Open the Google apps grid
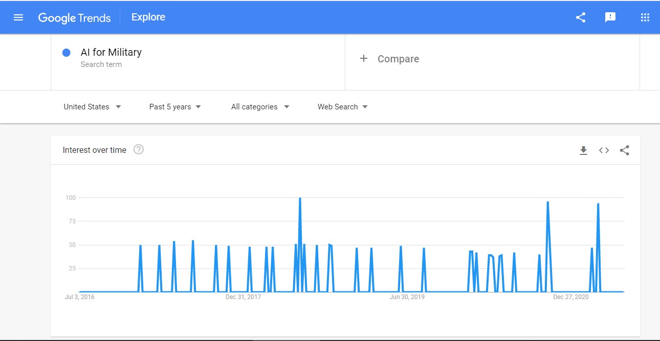 coord(645,17)
